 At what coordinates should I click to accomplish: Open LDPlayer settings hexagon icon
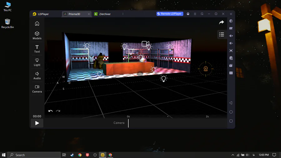point(231,21)
